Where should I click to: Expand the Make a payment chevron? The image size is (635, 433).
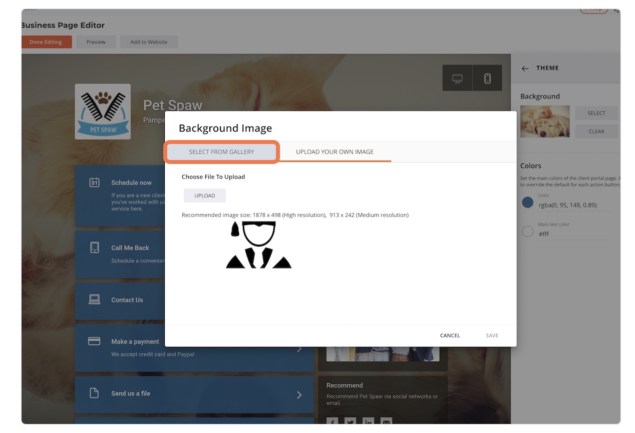[299, 348]
